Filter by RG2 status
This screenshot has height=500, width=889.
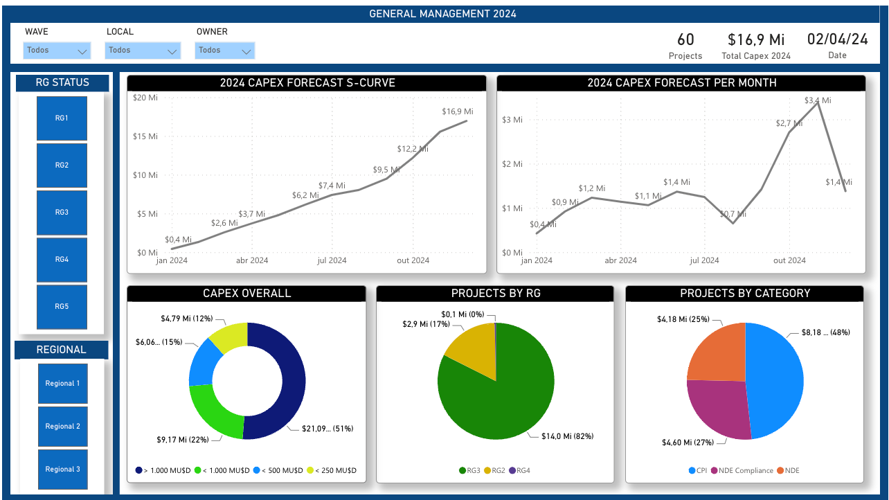click(62, 166)
